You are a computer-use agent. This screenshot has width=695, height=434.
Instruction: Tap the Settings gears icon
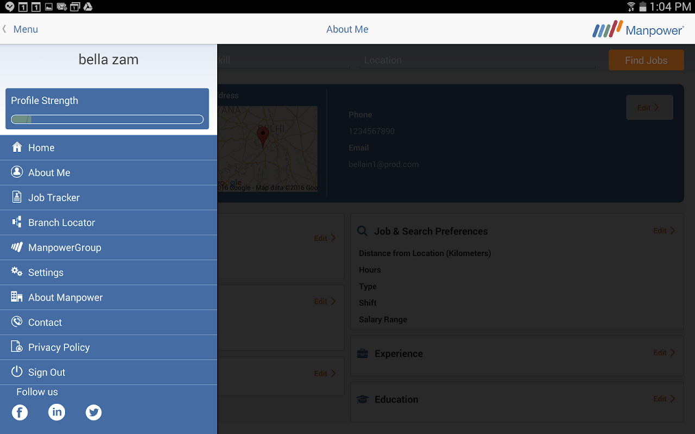(x=17, y=272)
